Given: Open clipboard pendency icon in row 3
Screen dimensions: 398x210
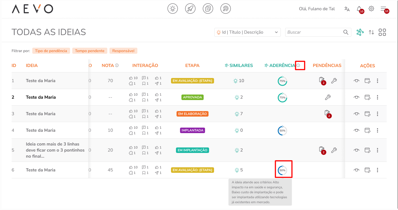Looking at the screenshot, I should [x=327, y=114].
